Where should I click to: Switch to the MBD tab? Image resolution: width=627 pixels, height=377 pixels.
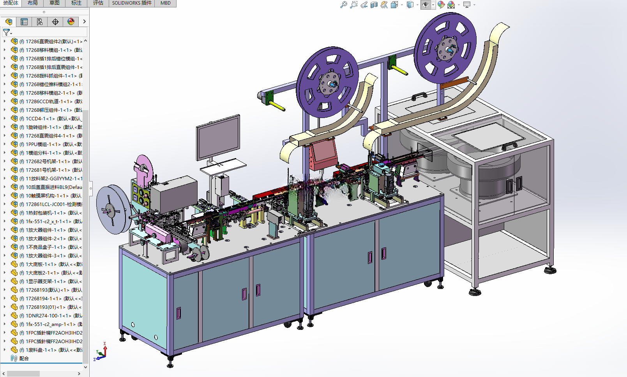pyautogui.click(x=166, y=3)
